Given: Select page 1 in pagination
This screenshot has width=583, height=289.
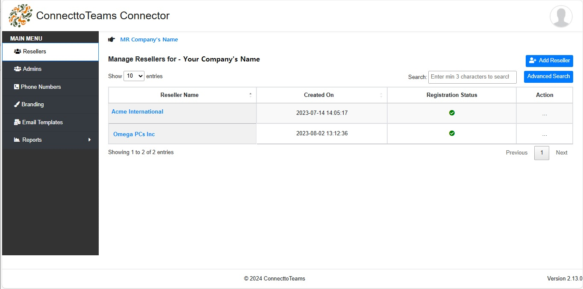Looking at the screenshot, I should coord(542,153).
